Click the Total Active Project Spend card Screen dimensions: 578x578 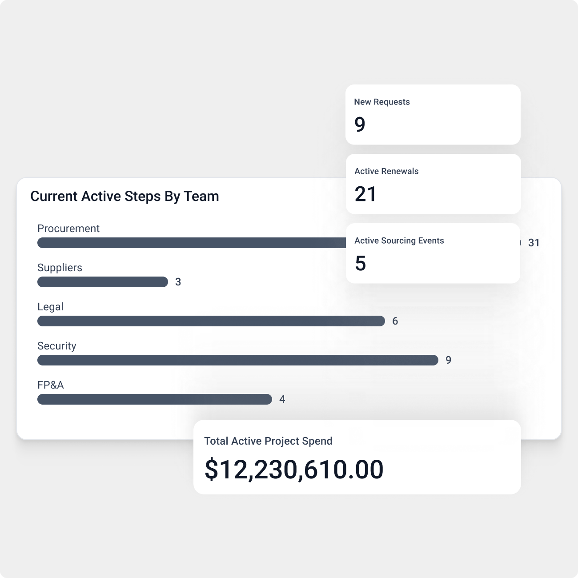[x=357, y=457]
